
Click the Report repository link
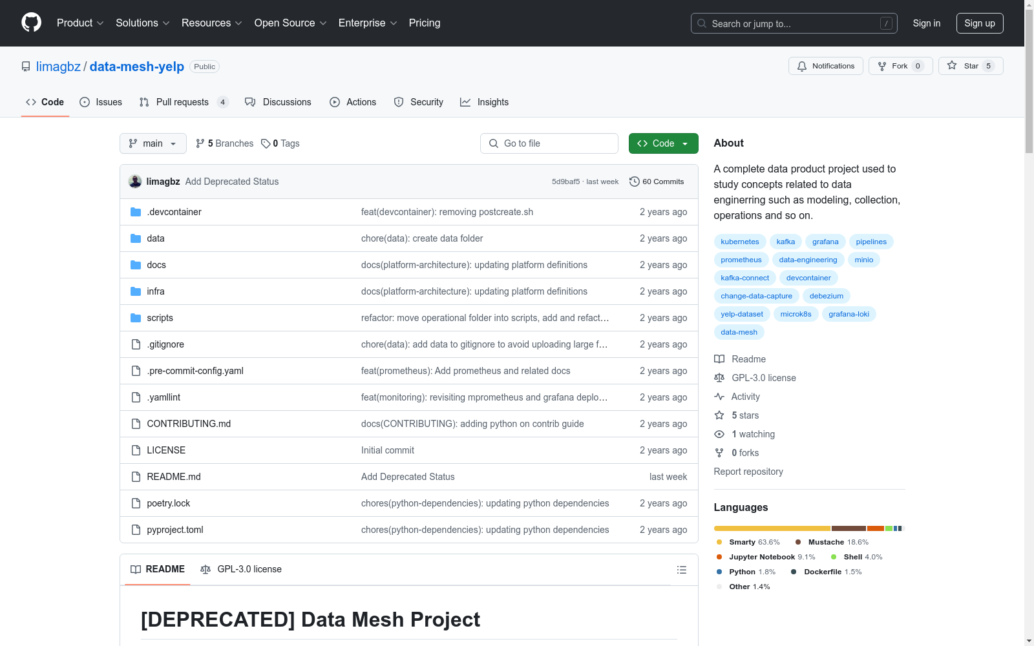coord(748,472)
